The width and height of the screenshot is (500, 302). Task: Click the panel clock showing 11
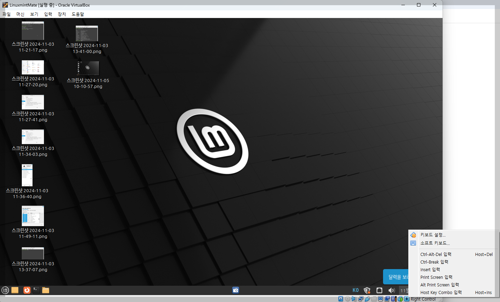point(404,291)
